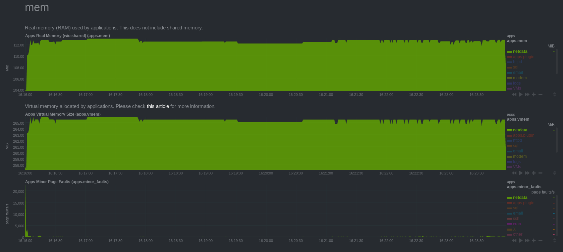The width and height of the screenshot is (563, 252).
Task: Toggle X dimension in minor_faults legend
Action: pos(514,229)
